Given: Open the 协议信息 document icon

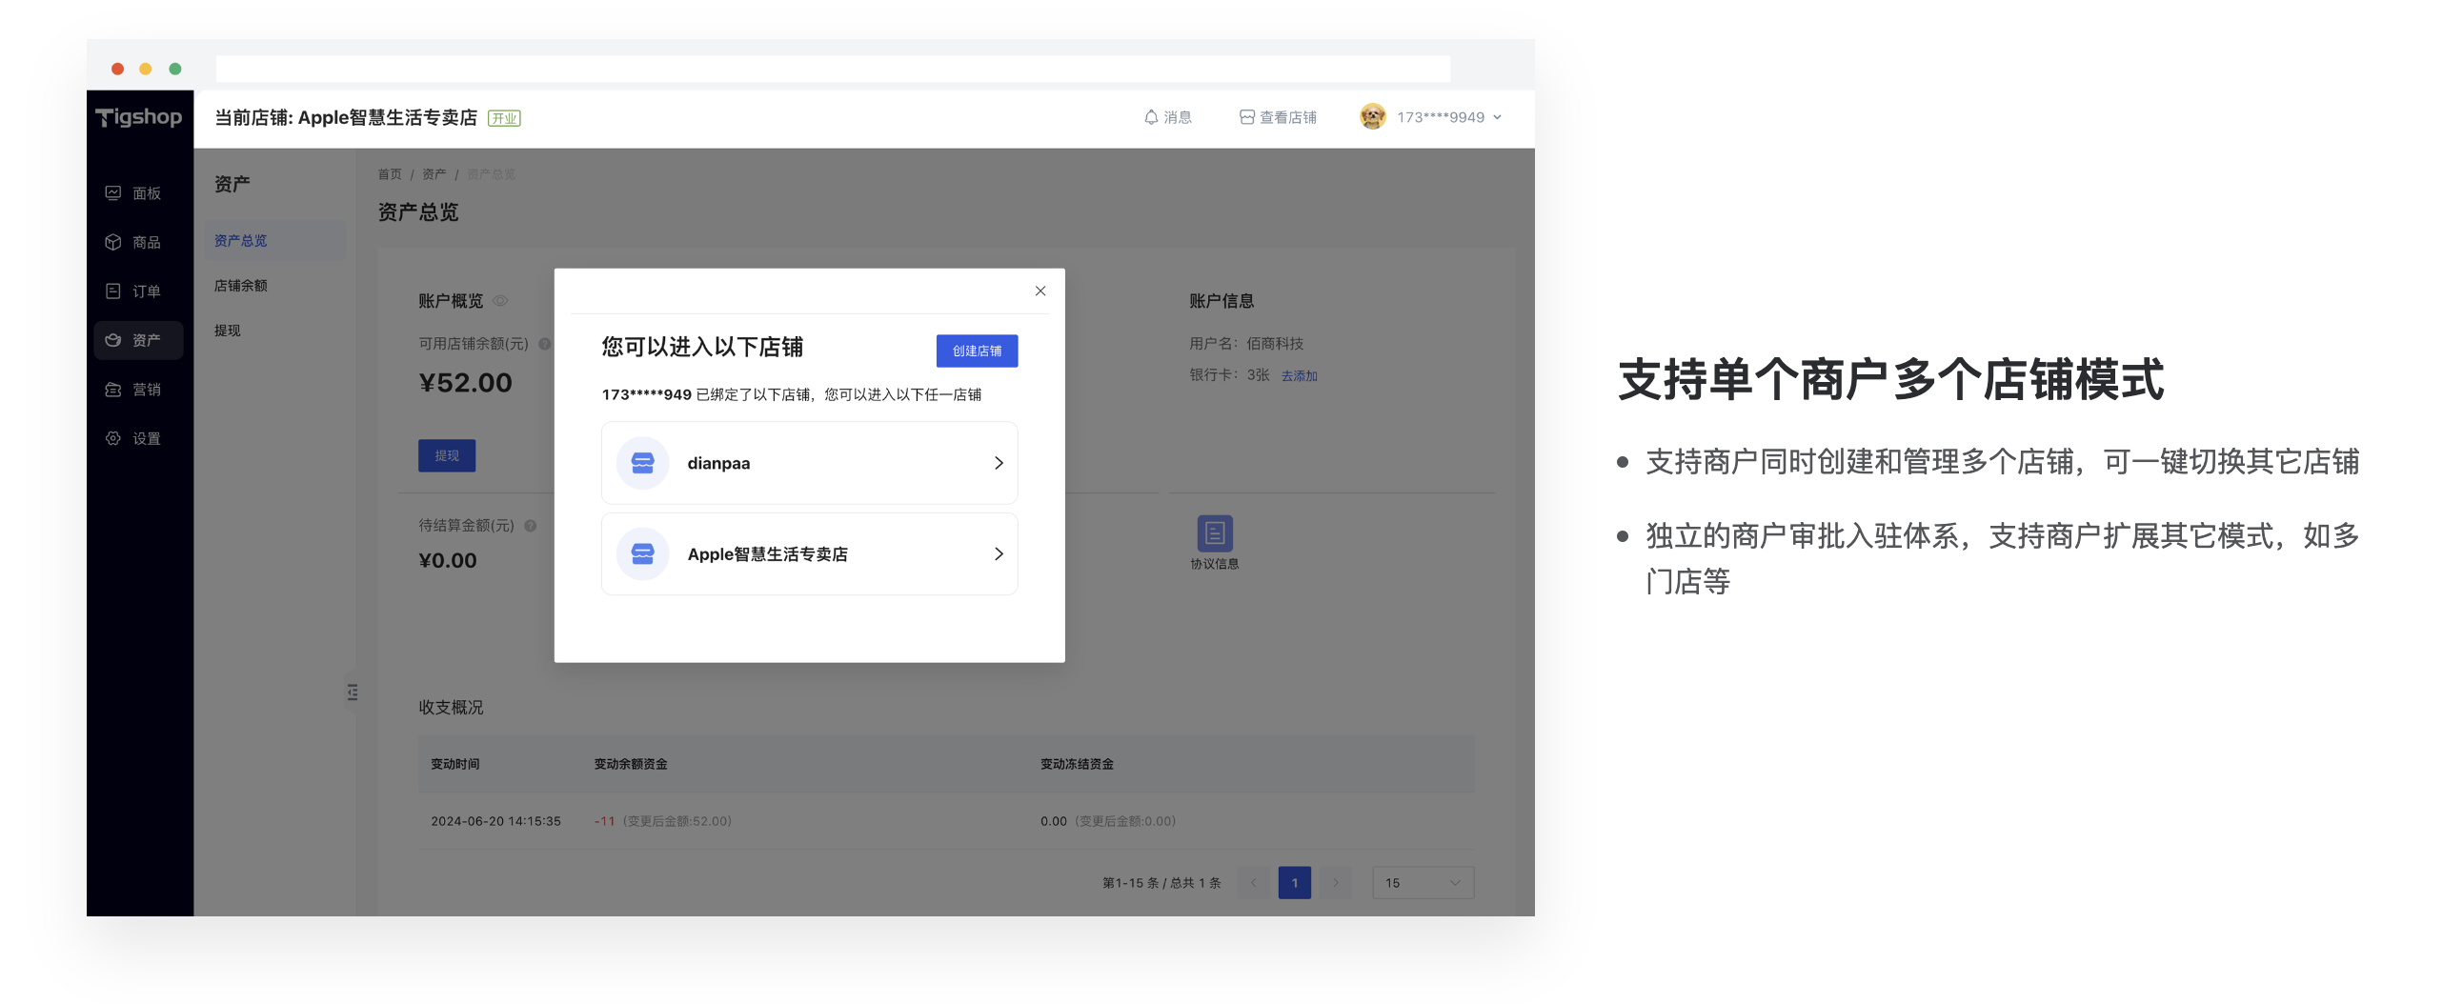Looking at the screenshot, I should [1215, 533].
